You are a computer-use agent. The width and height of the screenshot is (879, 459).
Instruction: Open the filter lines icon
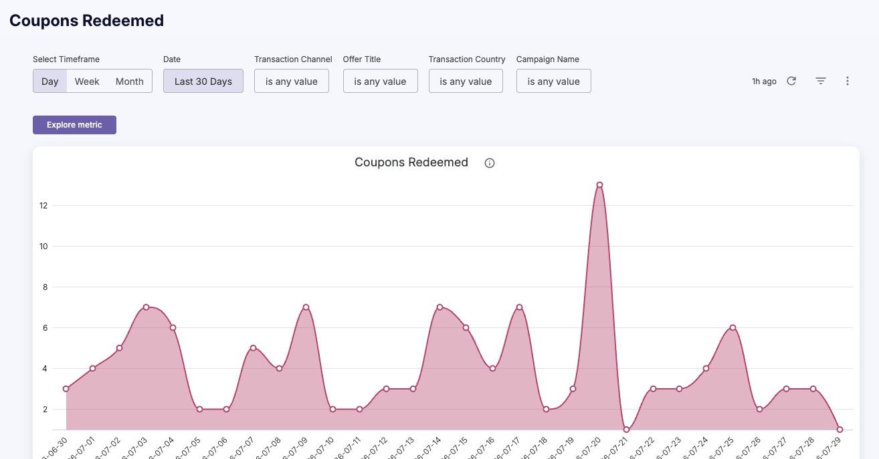pyautogui.click(x=821, y=81)
